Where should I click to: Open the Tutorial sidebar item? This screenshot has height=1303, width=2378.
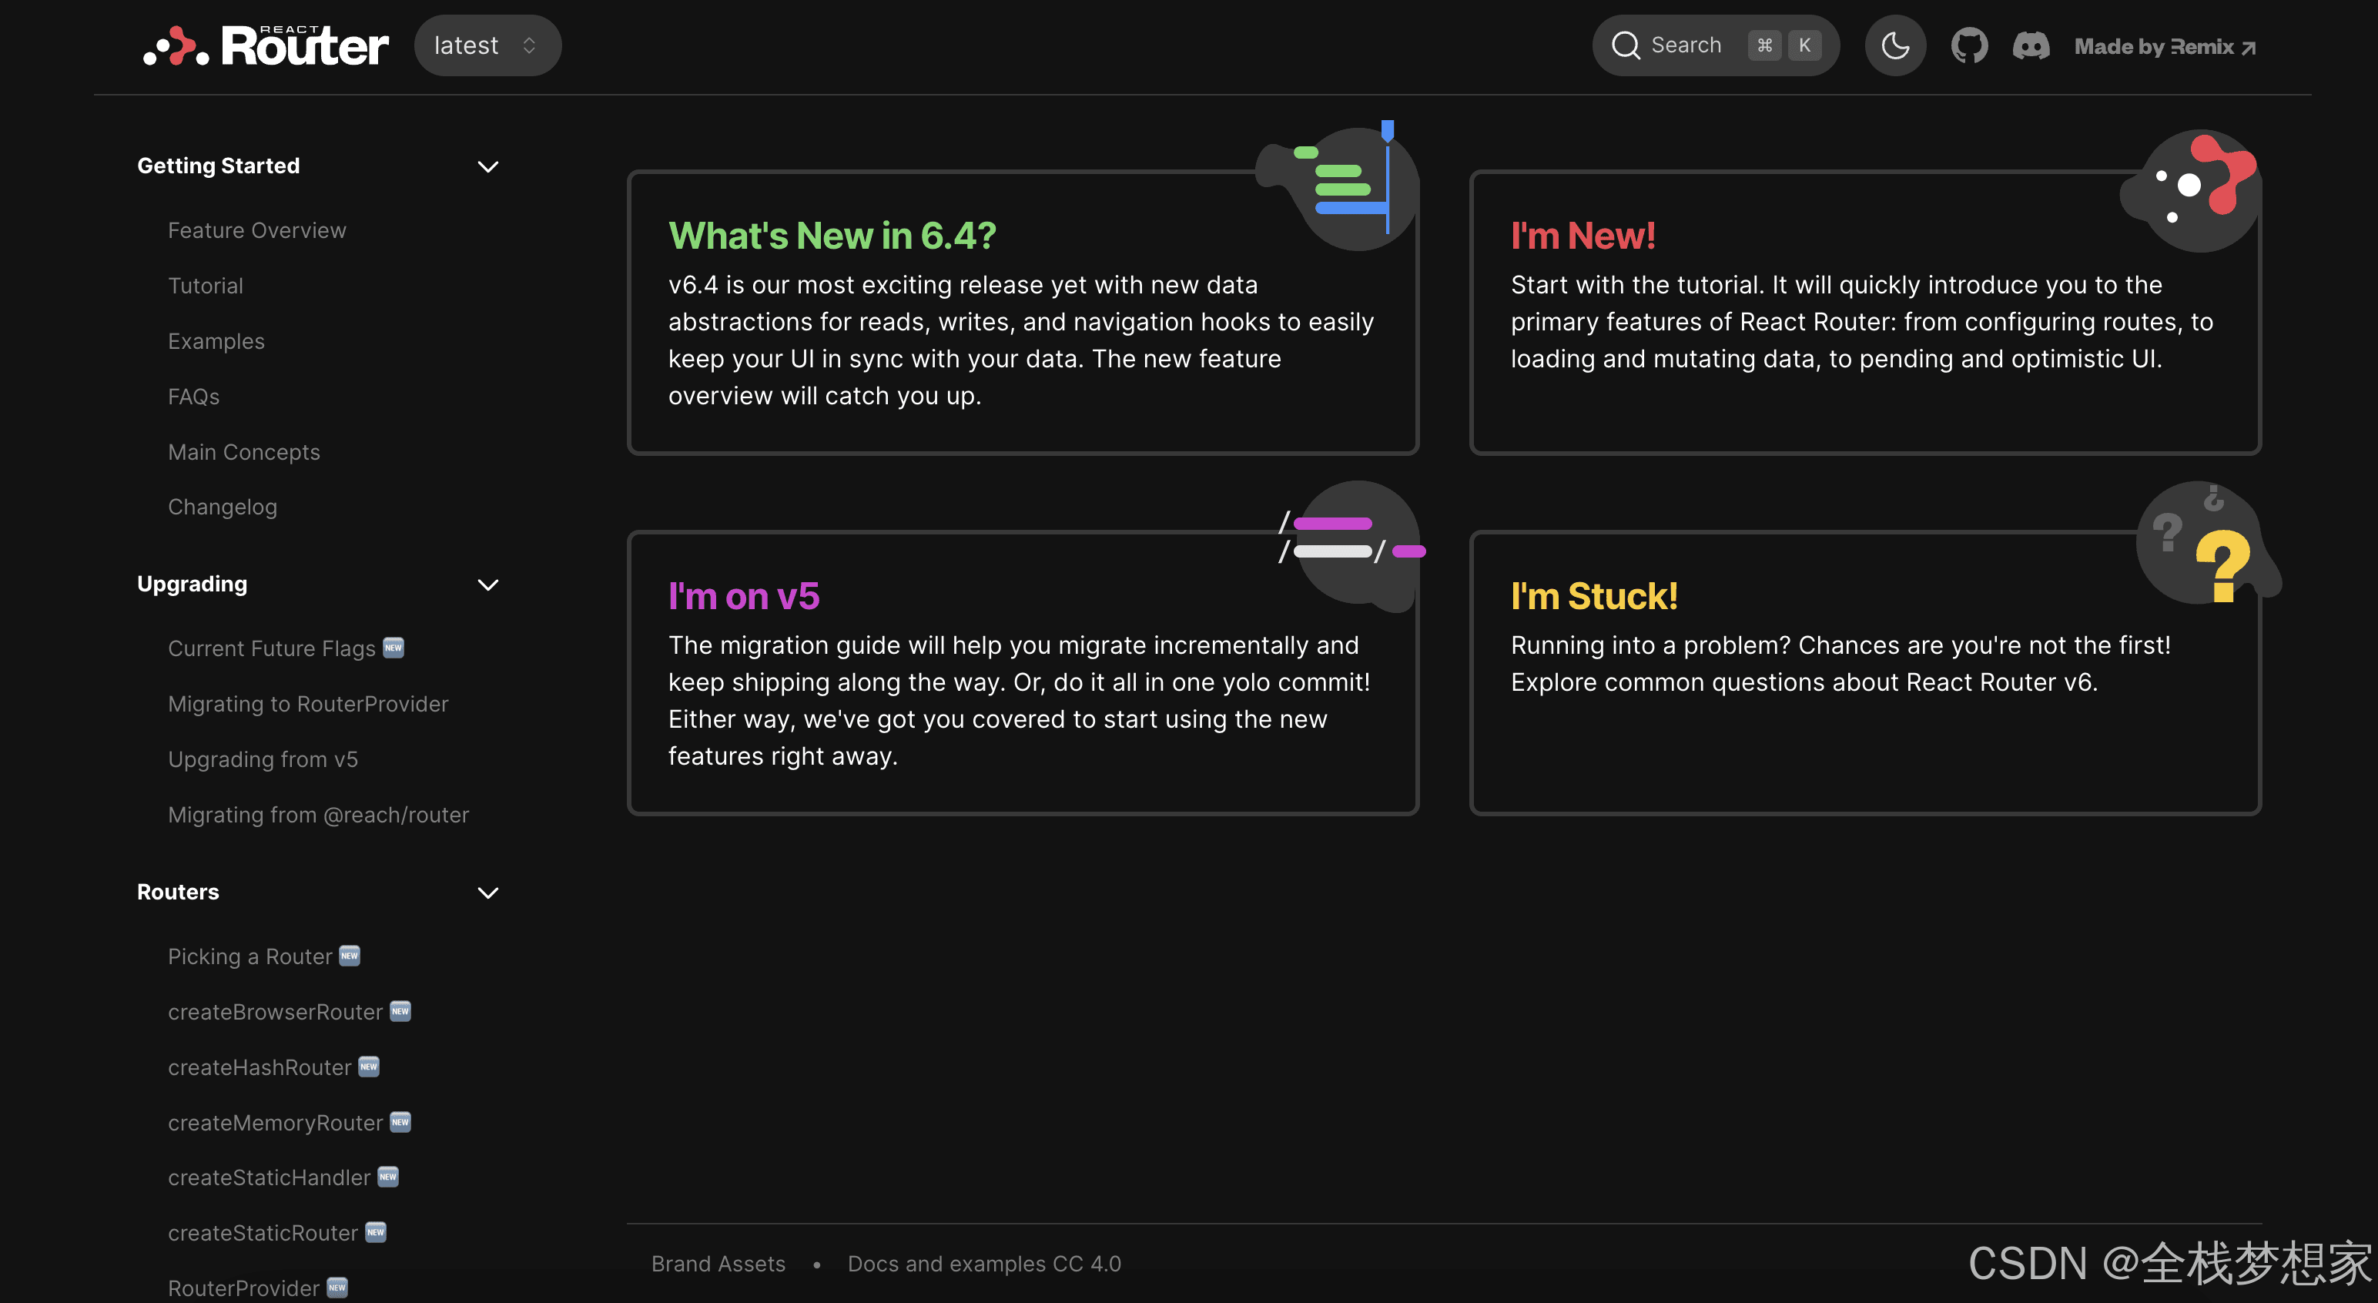click(x=205, y=286)
